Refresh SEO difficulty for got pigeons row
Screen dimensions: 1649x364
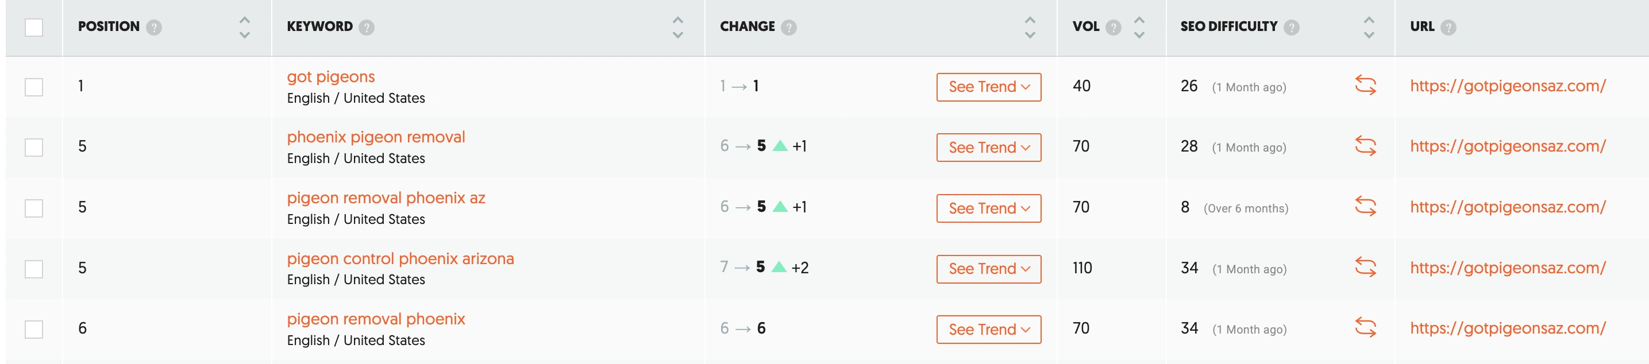[1365, 86]
